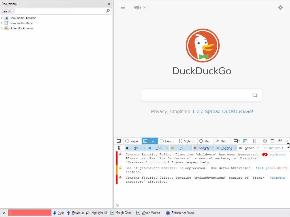290x217 pixels.
Task: Open the Security filter dropdown arrow
Action: tap(213, 148)
